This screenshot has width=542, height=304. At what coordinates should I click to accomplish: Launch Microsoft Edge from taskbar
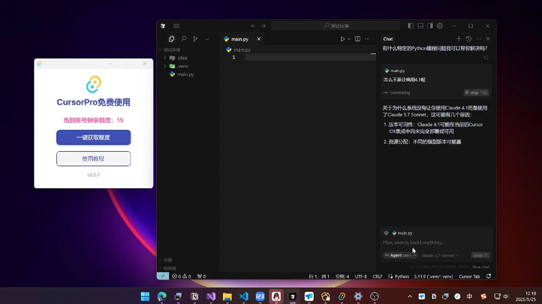click(x=162, y=296)
